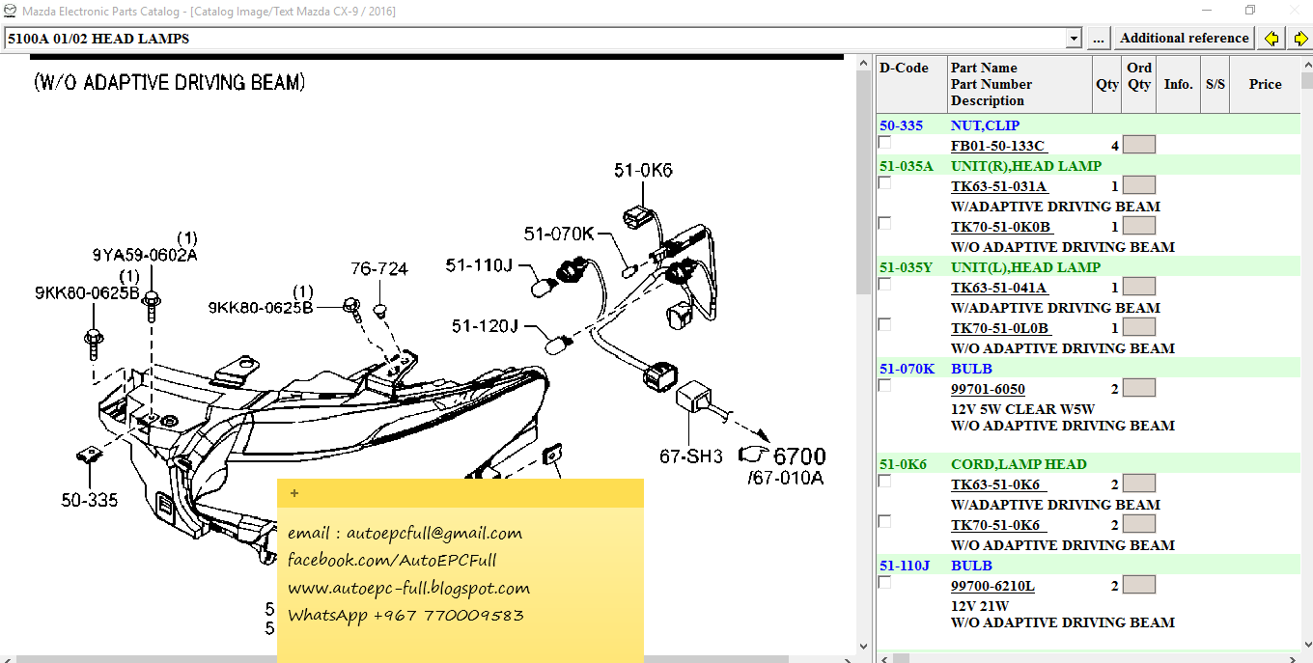Open part number link TK63-51-041A
This screenshot has width=1313, height=663.
999,288
